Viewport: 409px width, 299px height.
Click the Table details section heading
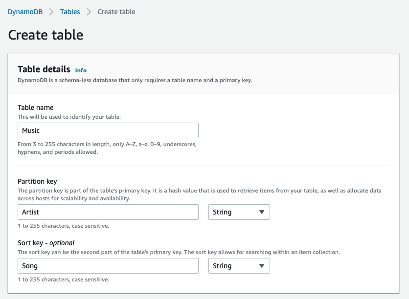pyautogui.click(x=44, y=69)
